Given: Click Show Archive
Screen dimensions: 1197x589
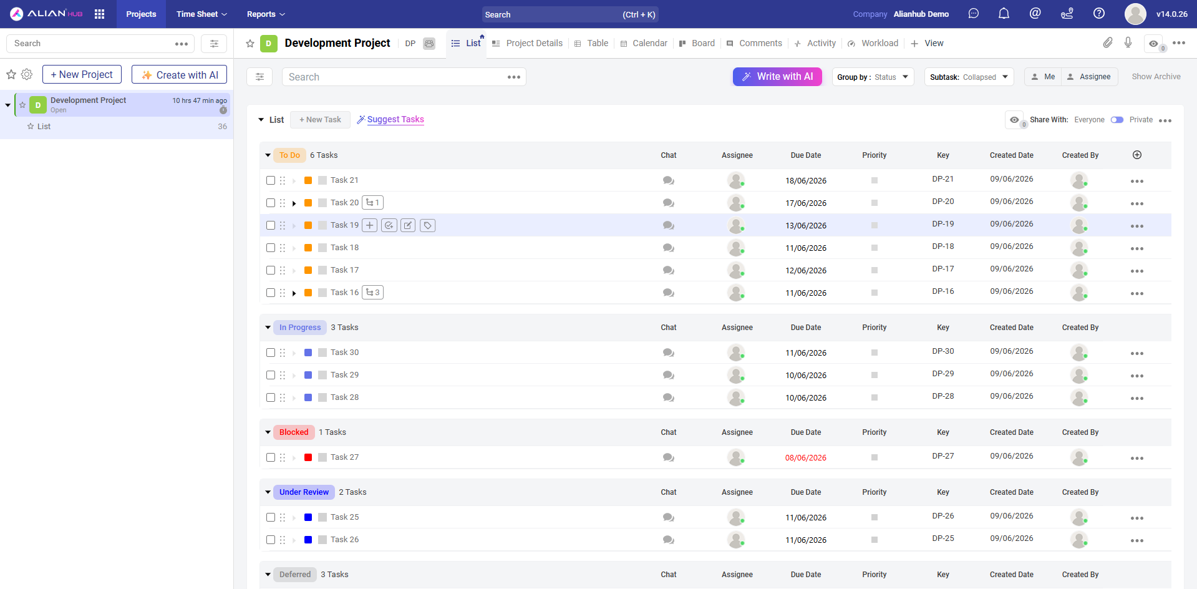Looking at the screenshot, I should [x=1156, y=77].
